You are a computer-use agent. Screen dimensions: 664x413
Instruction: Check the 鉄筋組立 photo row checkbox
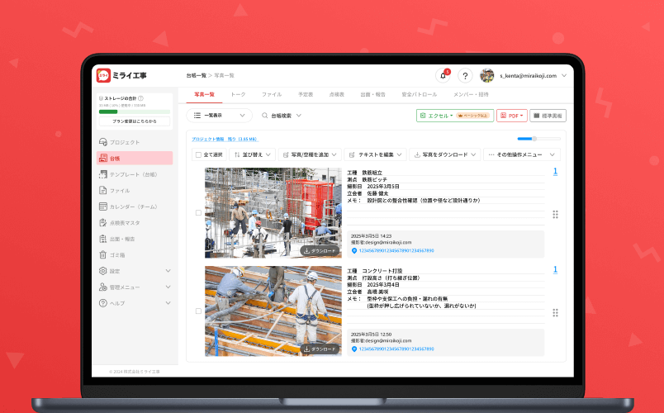coord(197,212)
